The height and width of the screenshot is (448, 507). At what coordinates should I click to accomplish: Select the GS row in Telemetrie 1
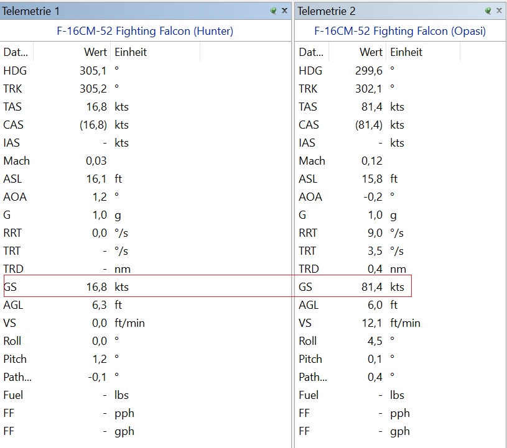(x=146, y=287)
